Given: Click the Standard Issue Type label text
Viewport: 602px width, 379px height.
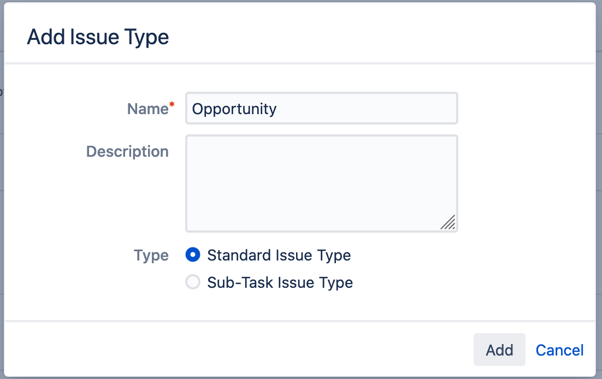Looking at the screenshot, I should point(279,255).
